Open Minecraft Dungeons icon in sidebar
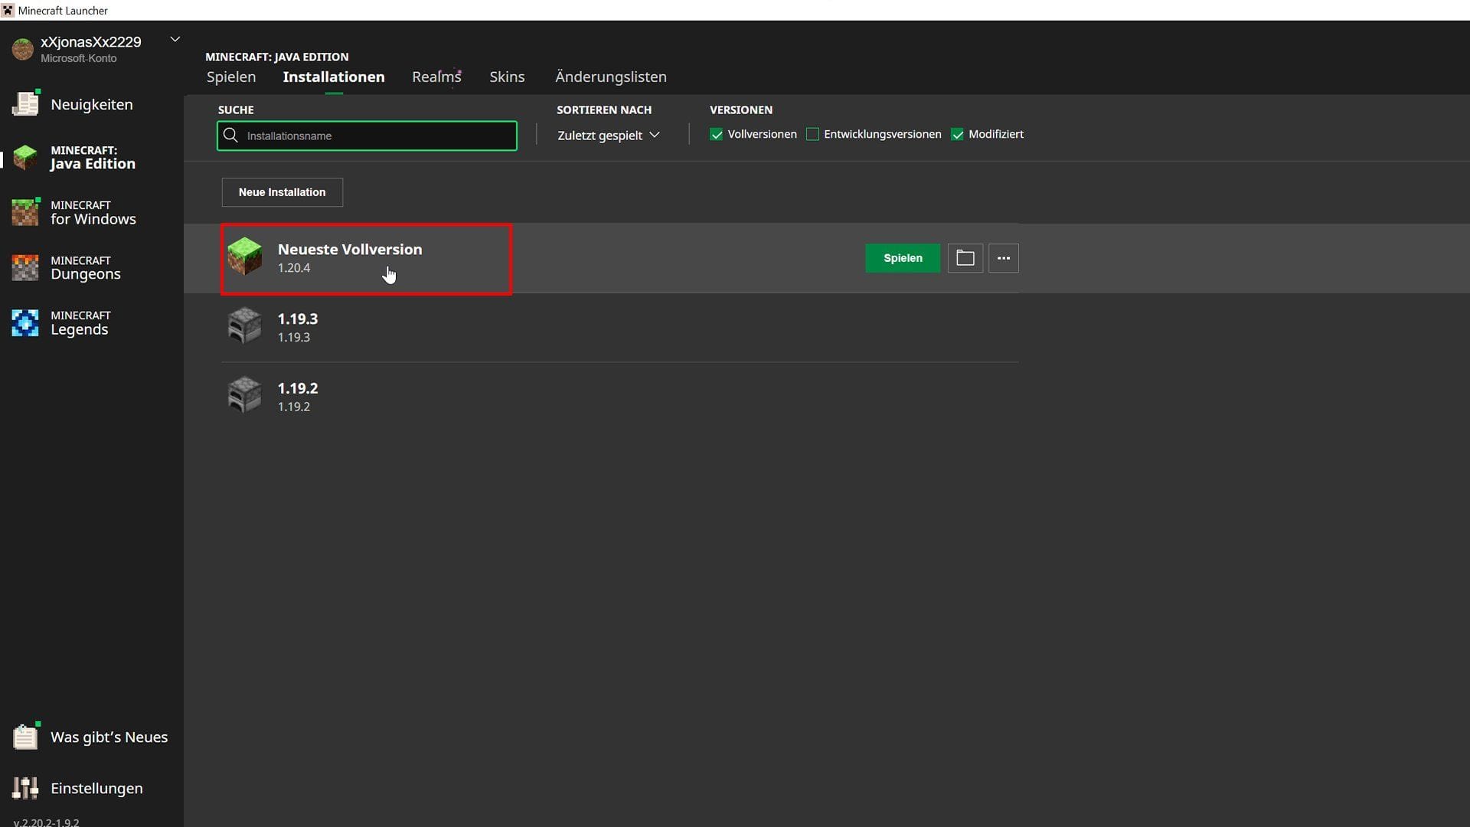Viewport: 1470px width, 827px height. tap(25, 267)
